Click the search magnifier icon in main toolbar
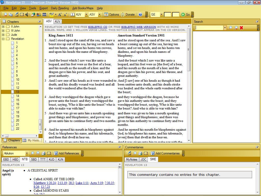The height and width of the screenshot is (196, 261). [5, 15]
